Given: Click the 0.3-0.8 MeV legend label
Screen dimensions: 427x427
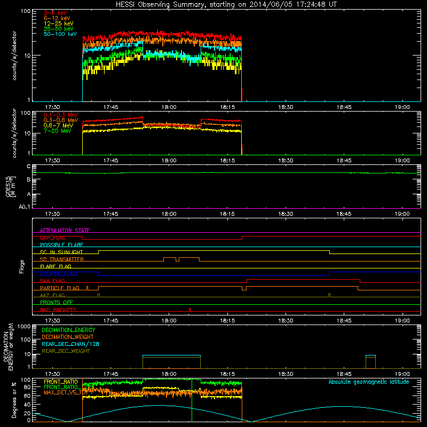Looking at the screenshot, I should (x=61, y=120).
